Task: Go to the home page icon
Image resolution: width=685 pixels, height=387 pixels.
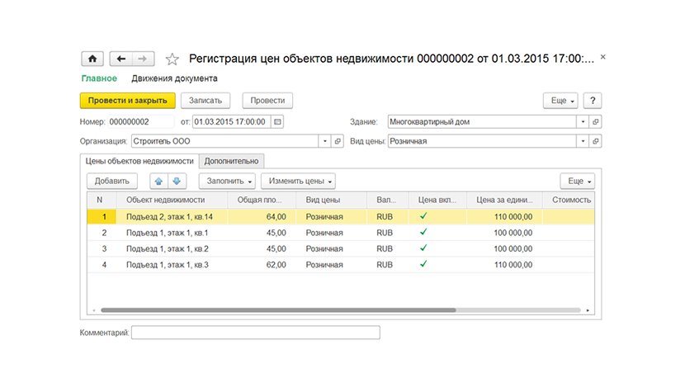Action: [92, 59]
